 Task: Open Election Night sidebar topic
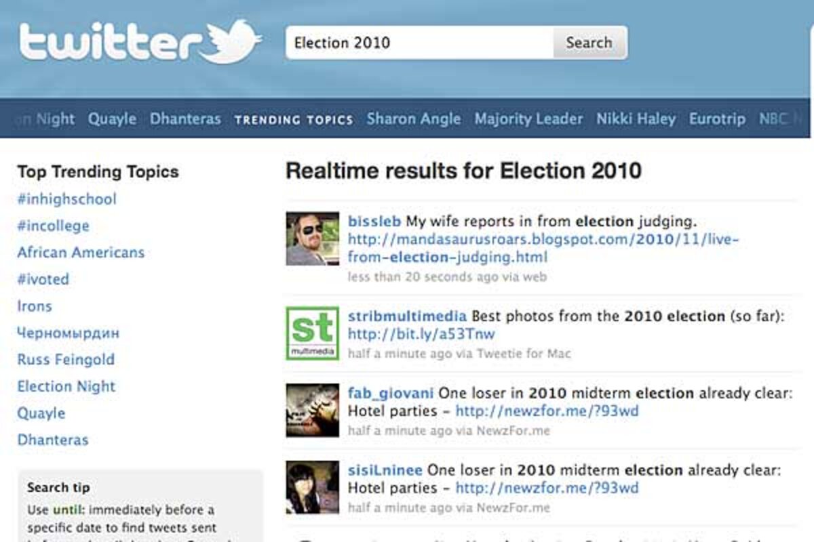[x=66, y=386]
